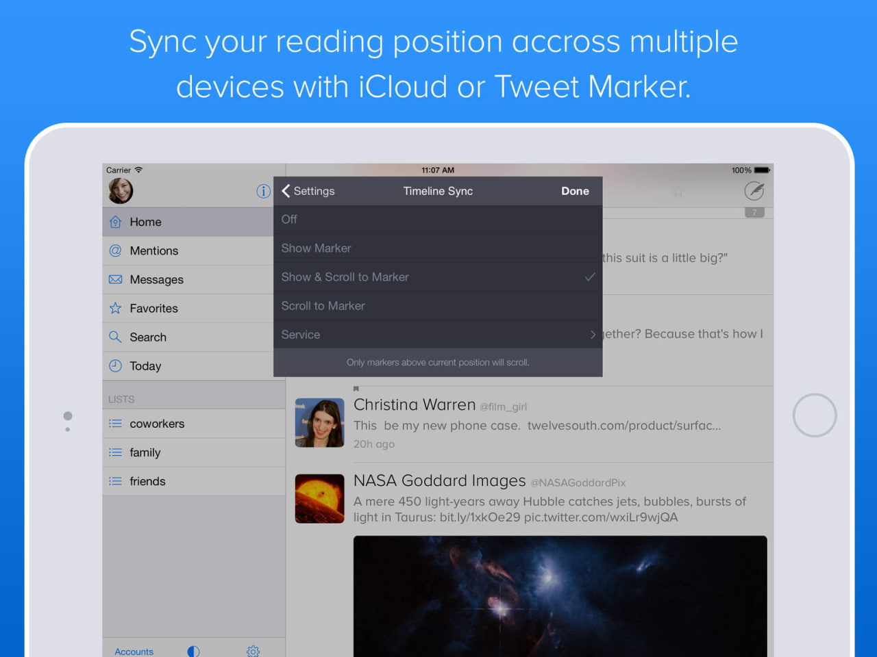Tap the battery icon in the status bar
This screenshot has width=877, height=657.
tap(762, 170)
